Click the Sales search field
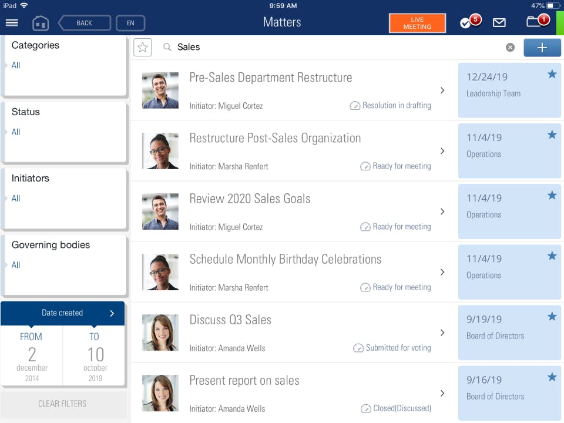This screenshot has width=564, height=423. (335, 48)
